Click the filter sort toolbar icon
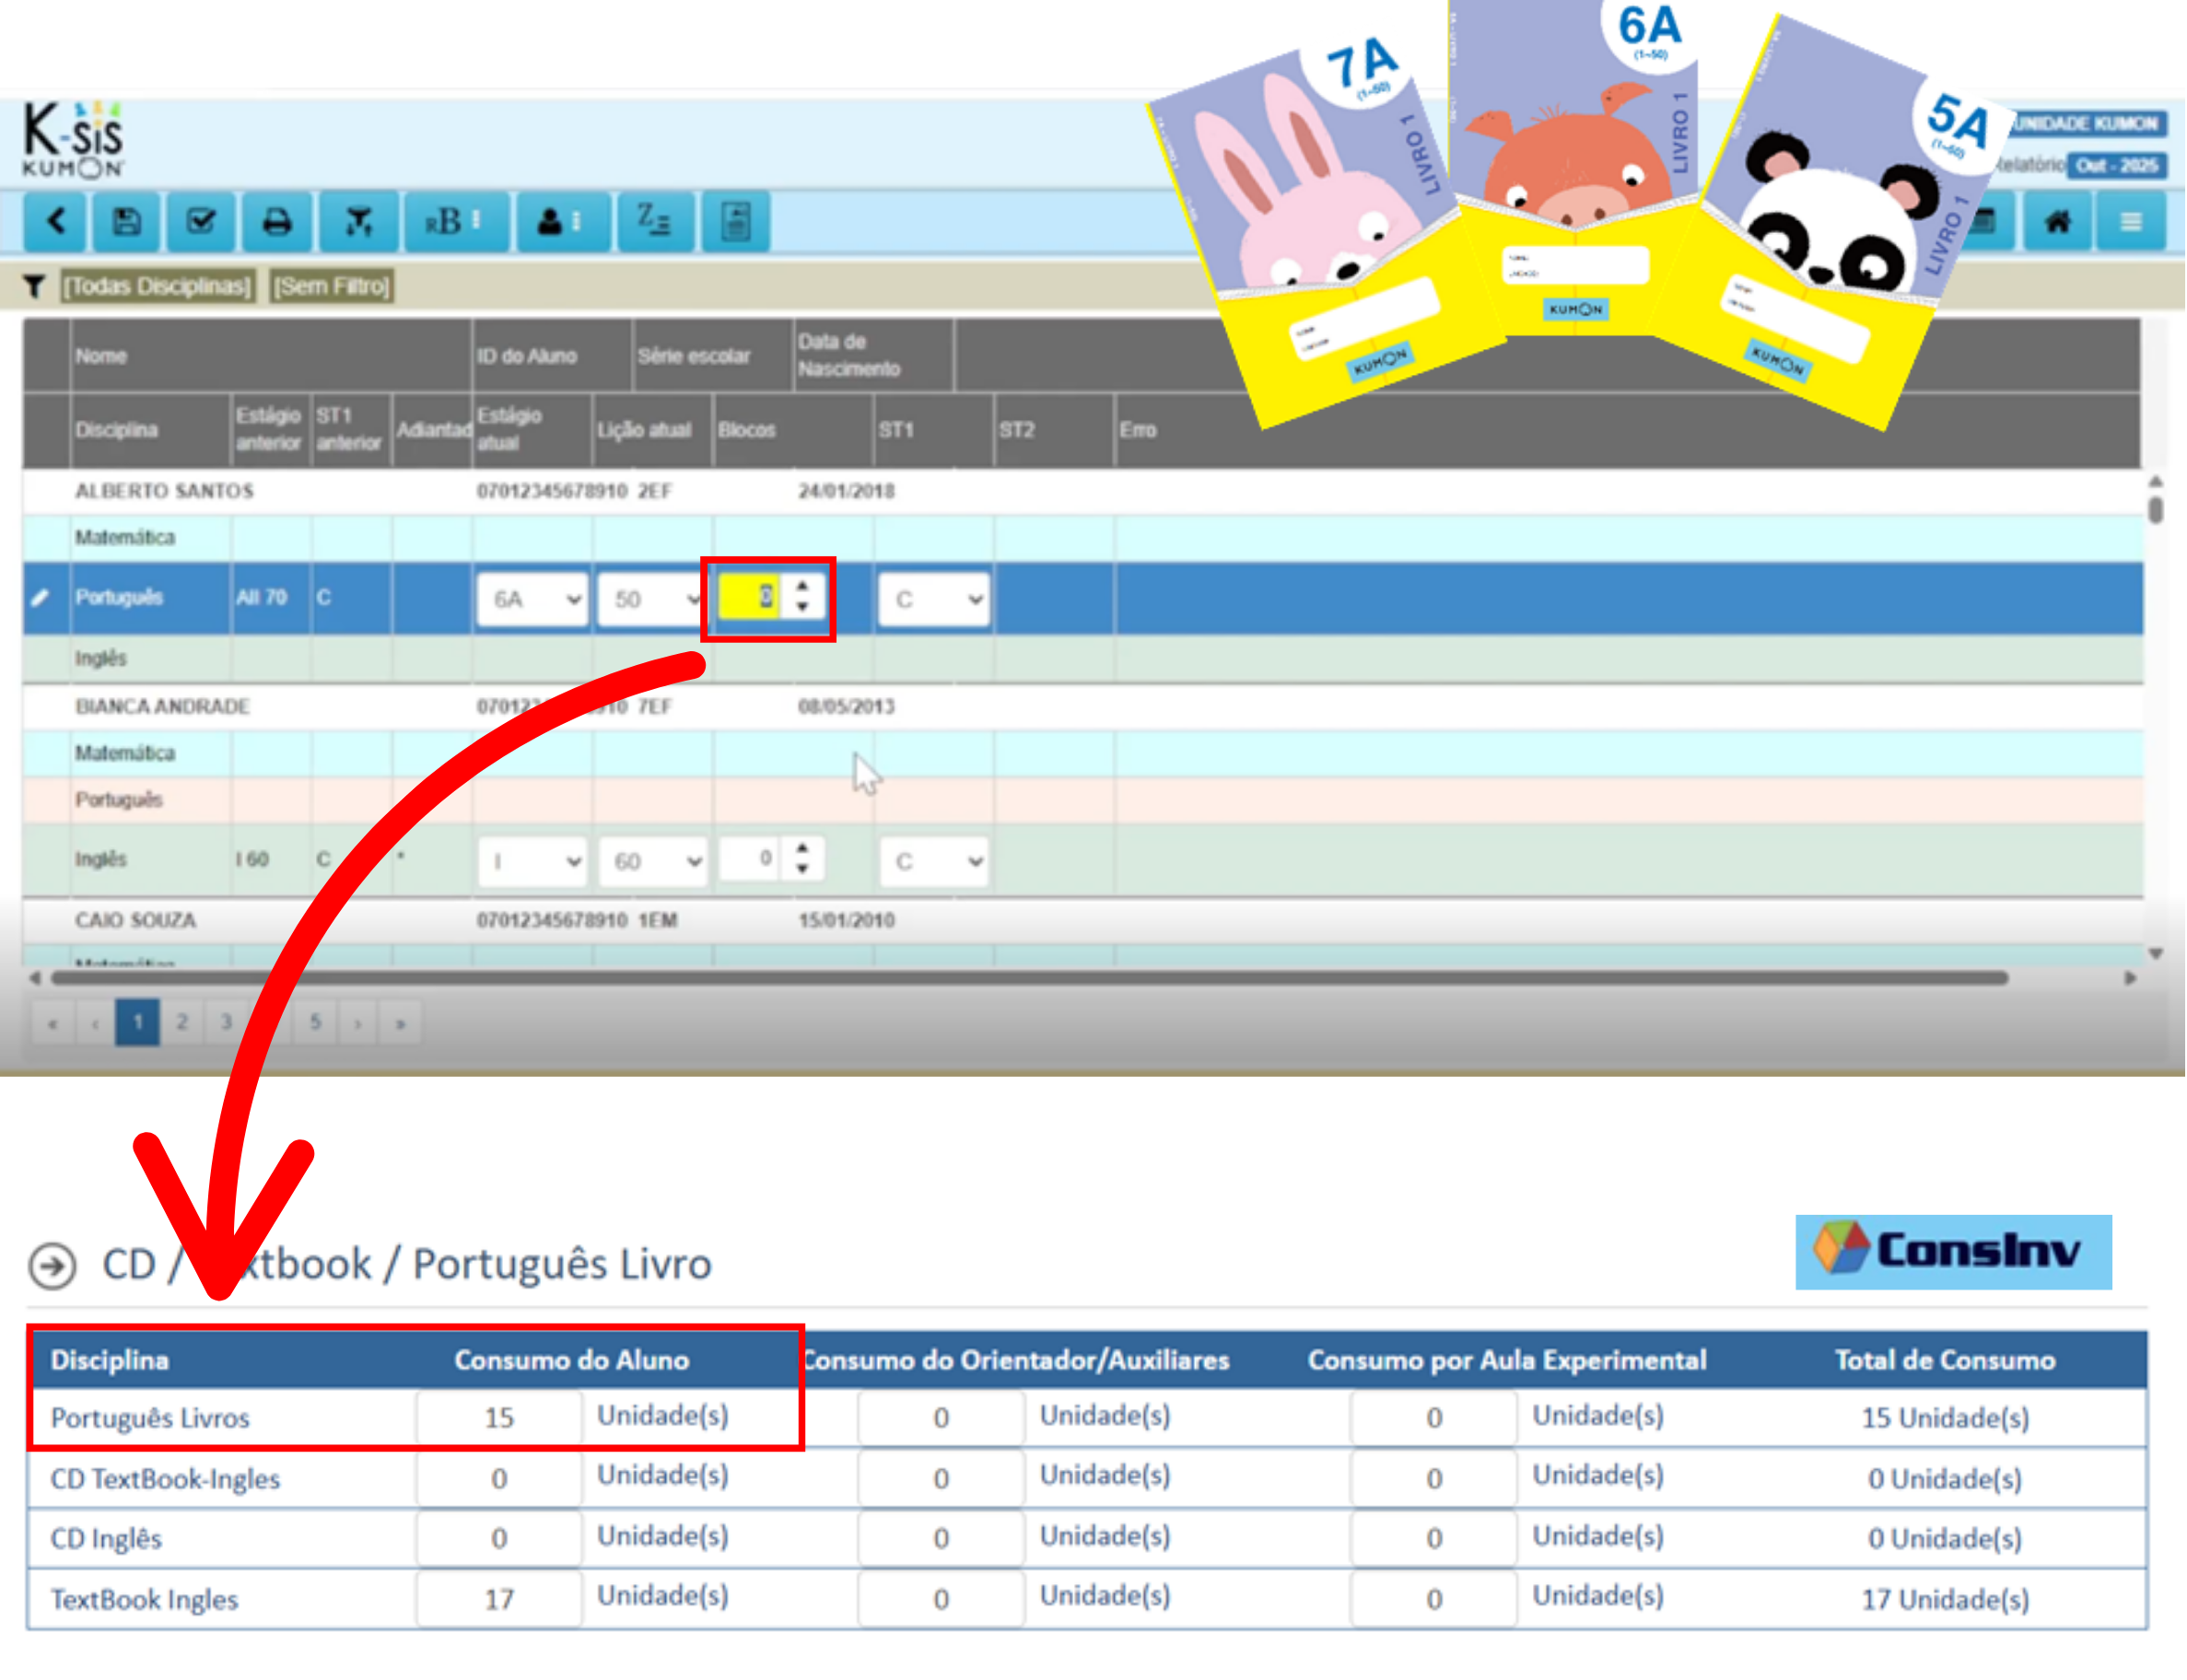2187x1680 pixels. 358,221
